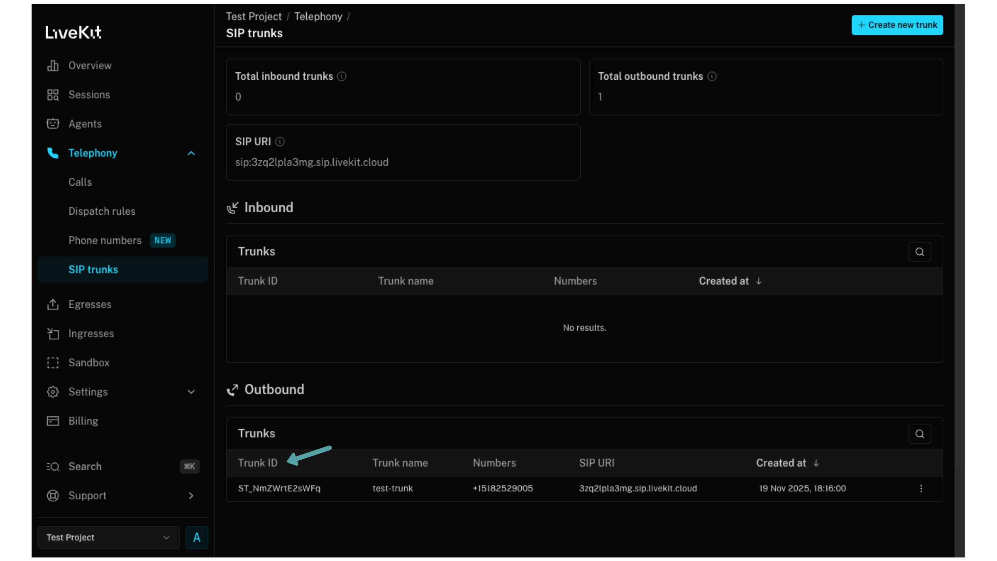The width and height of the screenshot is (997, 561).
Task: Select the Overview sidebar icon
Action: [x=53, y=65]
